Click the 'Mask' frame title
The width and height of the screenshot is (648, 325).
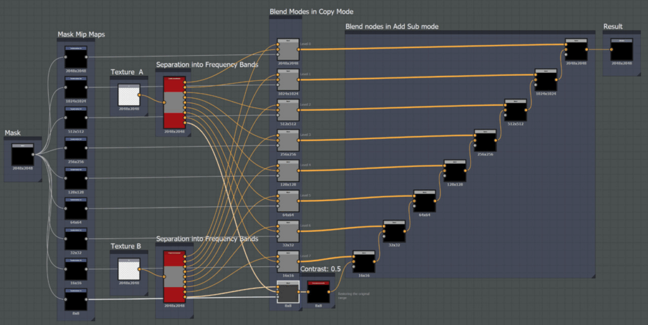coord(13,133)
